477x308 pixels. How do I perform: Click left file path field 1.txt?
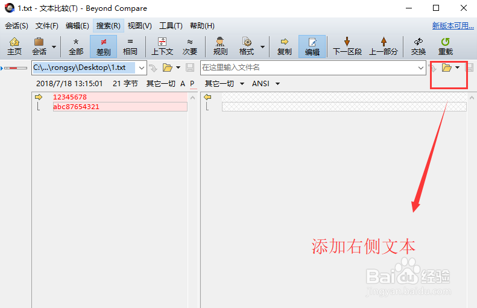(x=84, y=68)
